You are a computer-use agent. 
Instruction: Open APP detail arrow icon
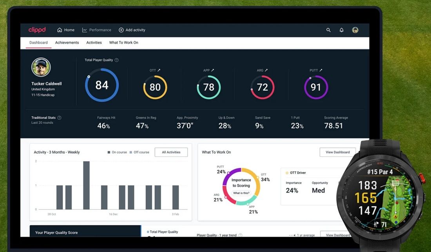pyautogui.click(x=212, y=70)
